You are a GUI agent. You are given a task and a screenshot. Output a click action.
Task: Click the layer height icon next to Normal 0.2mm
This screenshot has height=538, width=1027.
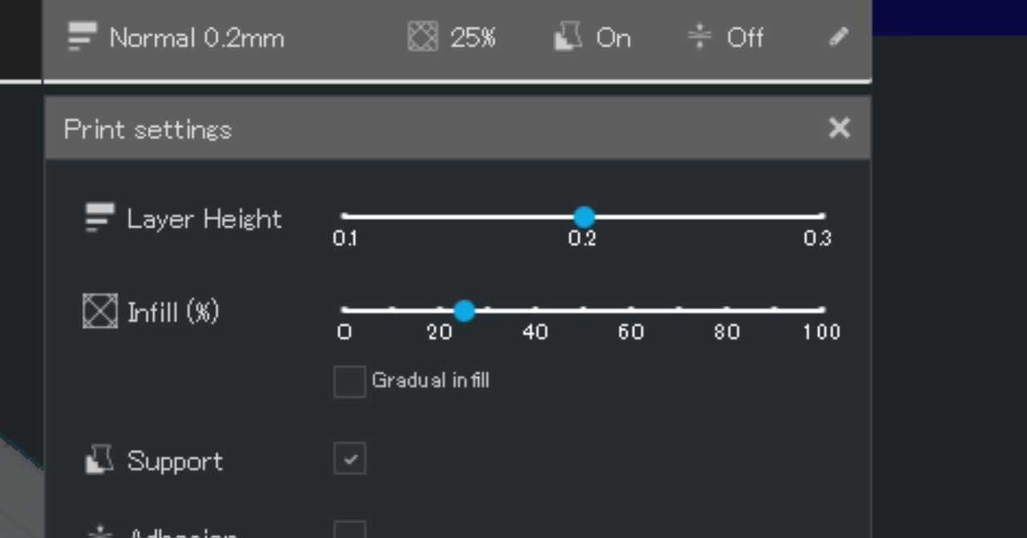pos(81,37)
